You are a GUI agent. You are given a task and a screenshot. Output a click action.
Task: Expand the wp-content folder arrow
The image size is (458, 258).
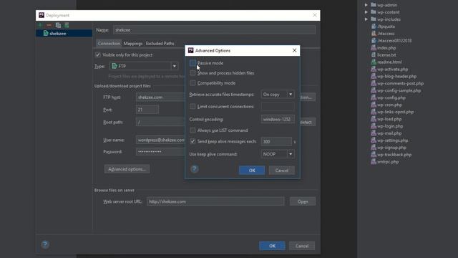[366, 12]
